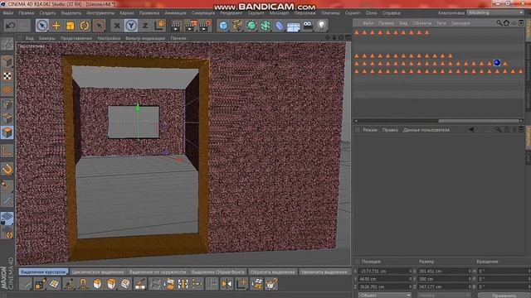Toggle Object Manager eye icon
Image resolution: width=531 pixels, height=298 pixels.
coord(514,23)
